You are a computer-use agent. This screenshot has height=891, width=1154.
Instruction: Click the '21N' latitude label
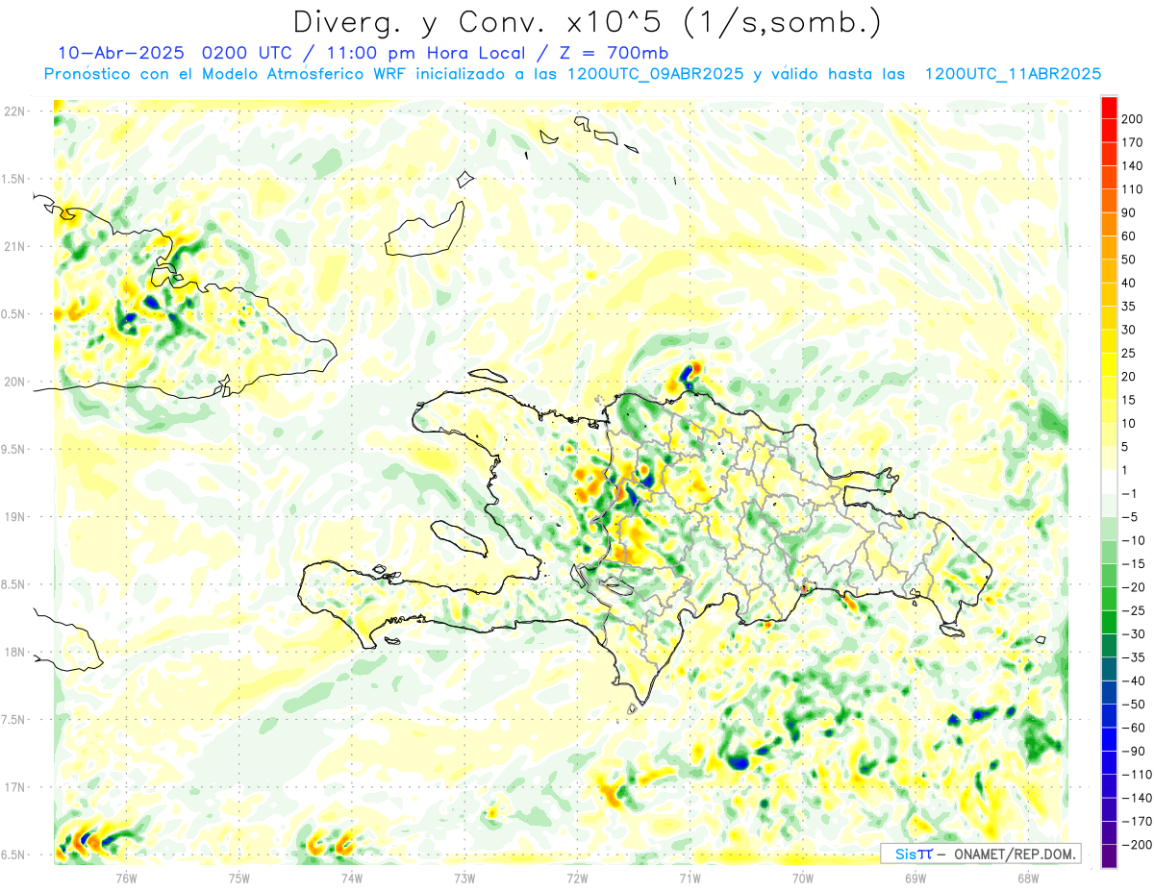click(13, 246)
